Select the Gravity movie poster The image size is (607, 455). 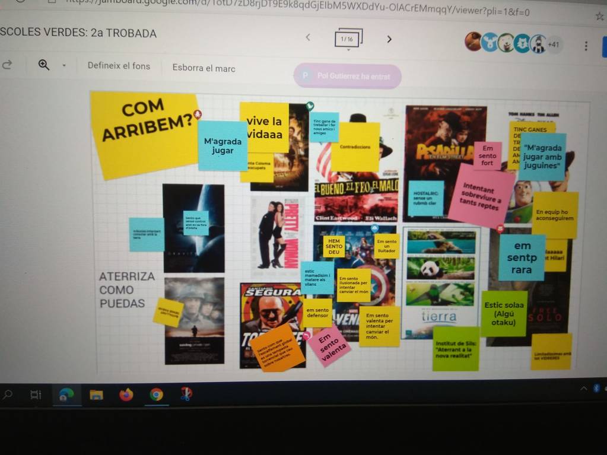(x=193, y=228)
